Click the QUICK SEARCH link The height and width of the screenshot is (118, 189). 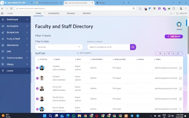84,53
